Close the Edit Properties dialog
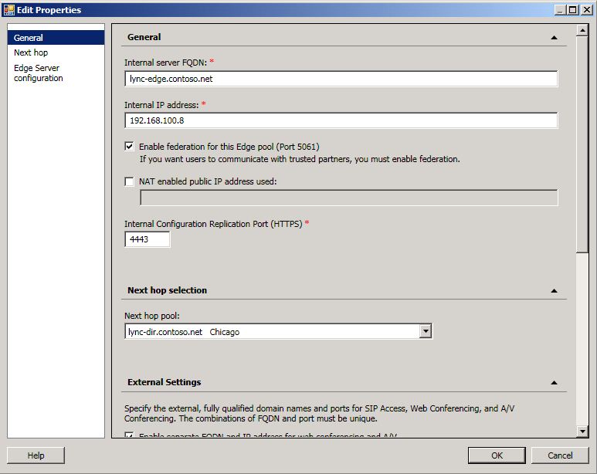597x474 pixels. pos(587,10)
